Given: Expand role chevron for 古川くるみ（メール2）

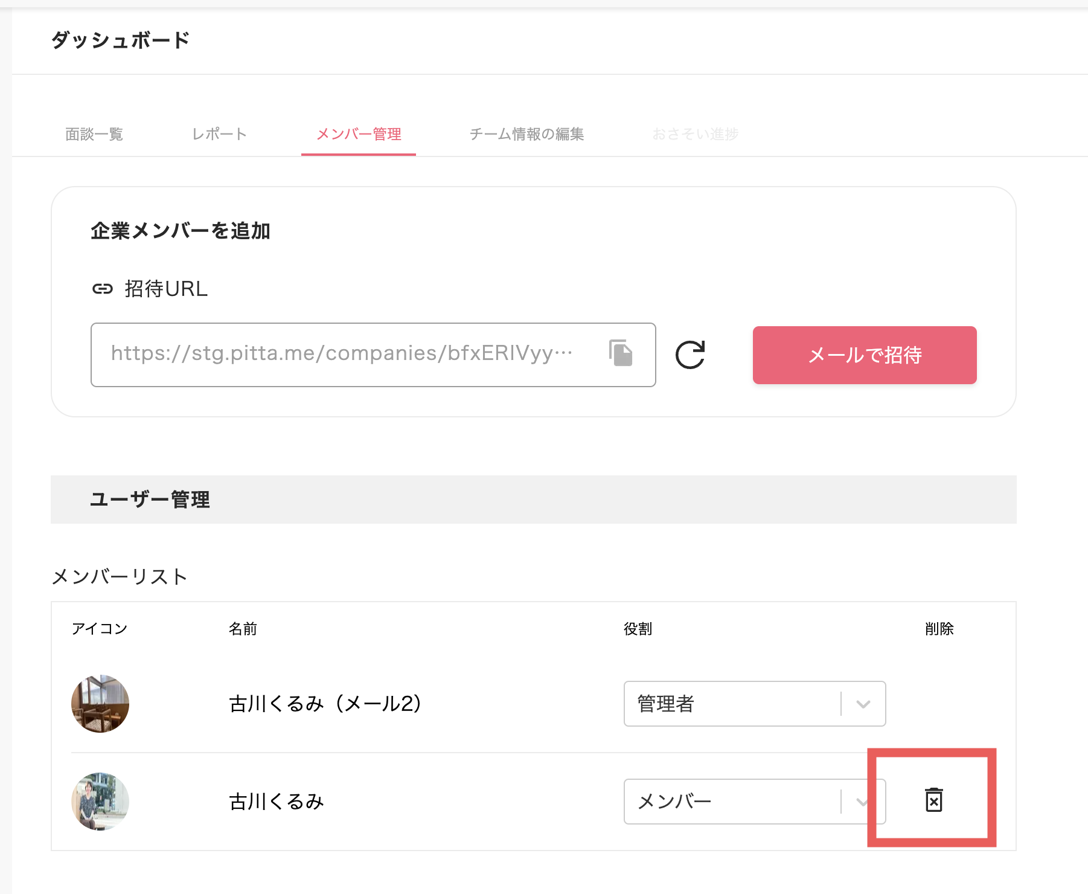Looking at the screenshot, I should click(x=863, y=703).
